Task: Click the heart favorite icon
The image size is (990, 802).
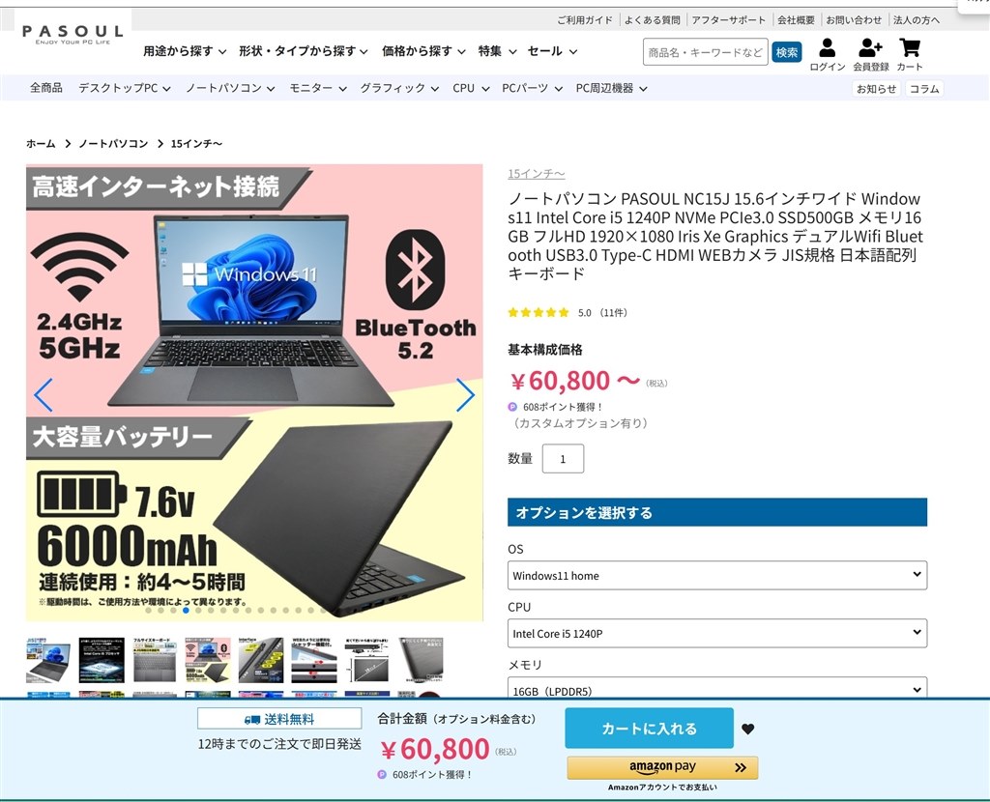Action: [x=748, y=729]
